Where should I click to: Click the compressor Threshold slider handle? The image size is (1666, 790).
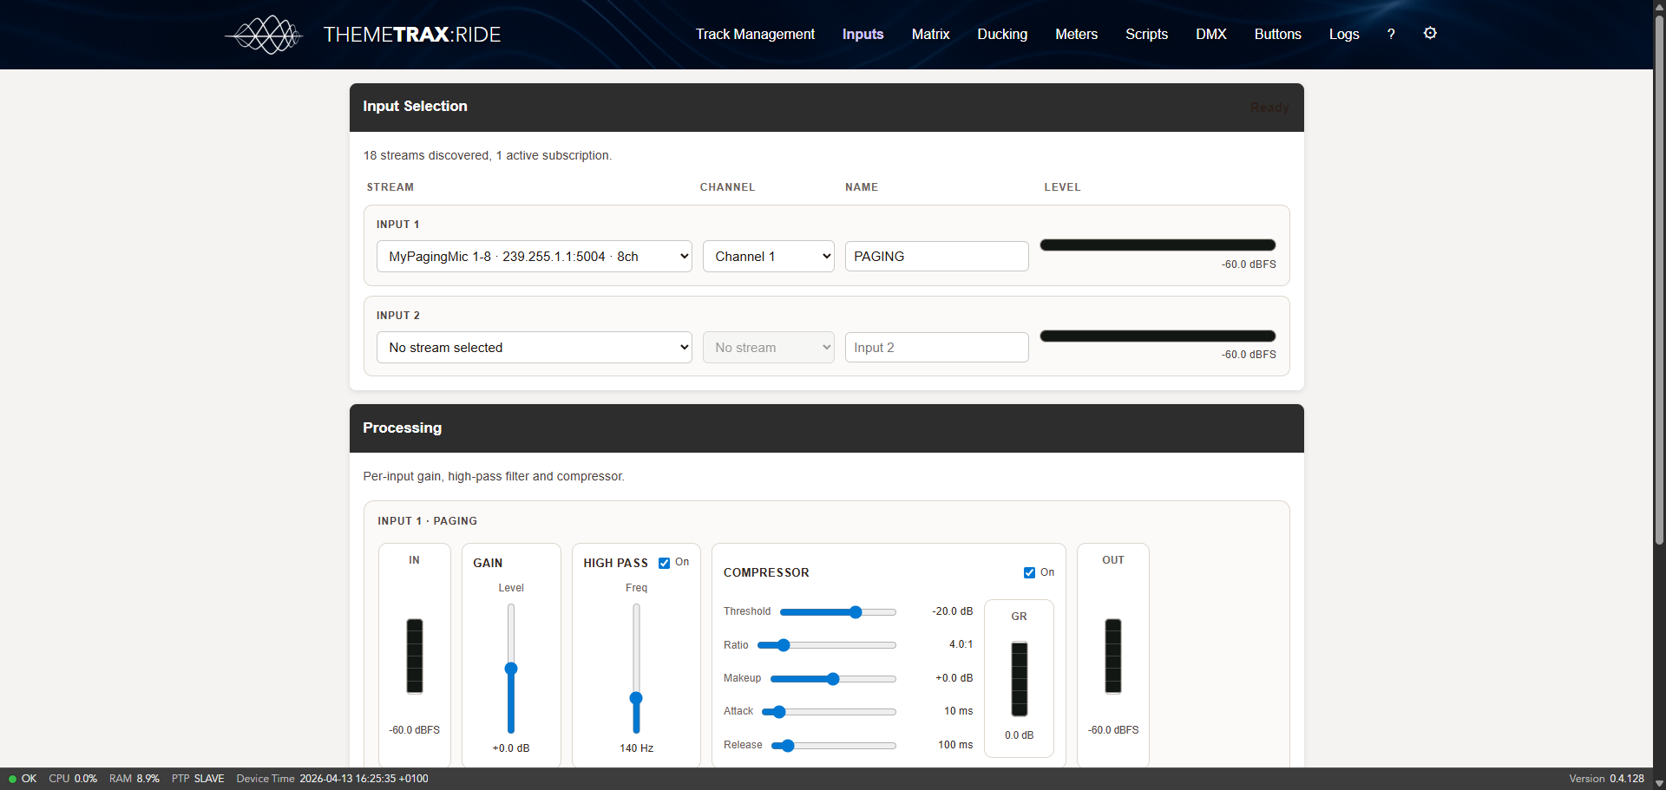click(x=856, y=612)
